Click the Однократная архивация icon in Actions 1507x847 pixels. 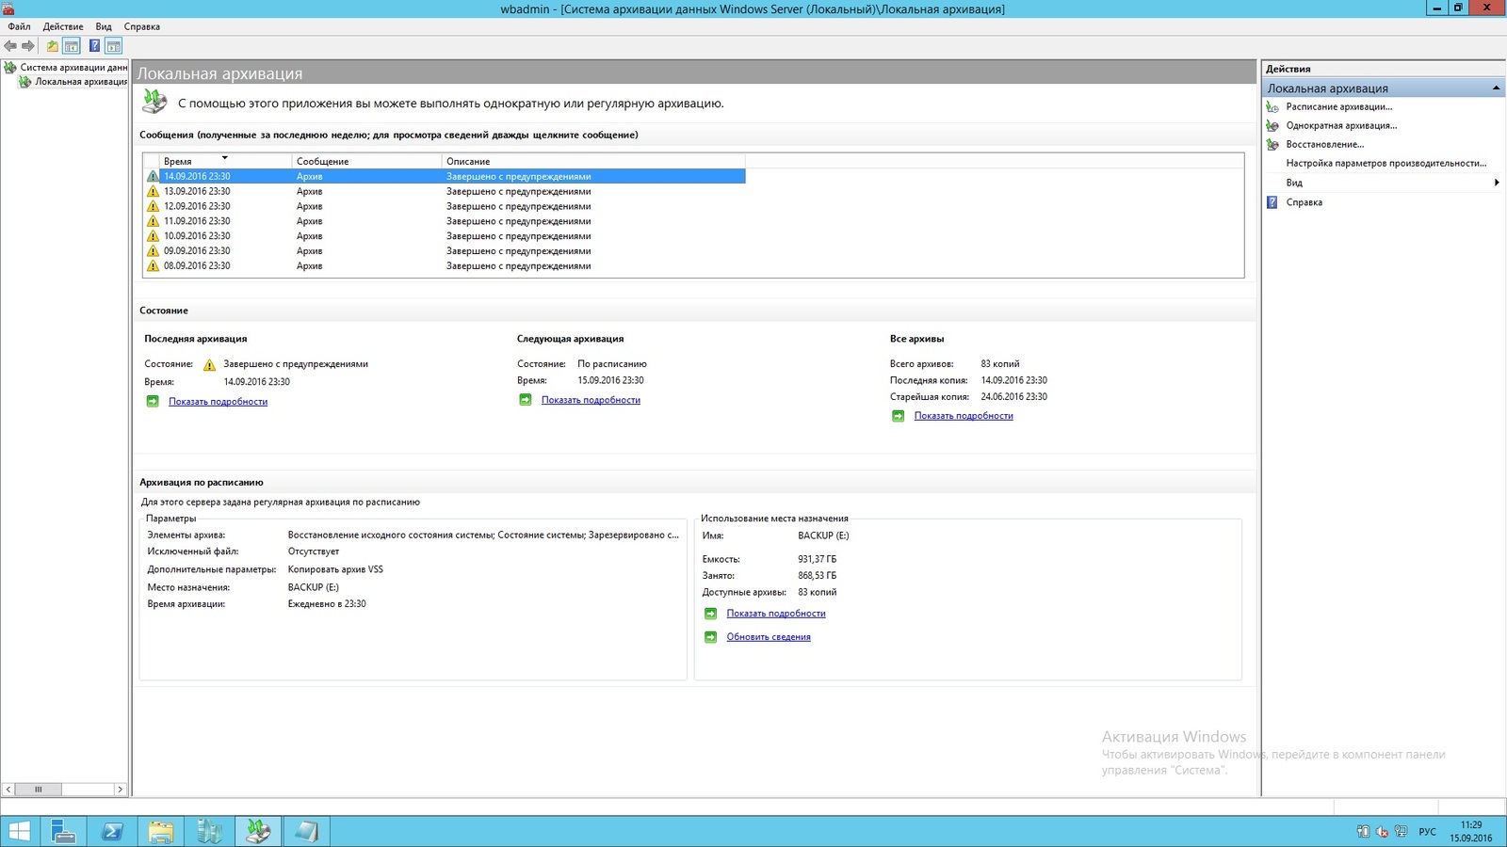[x=1272, y=125]
